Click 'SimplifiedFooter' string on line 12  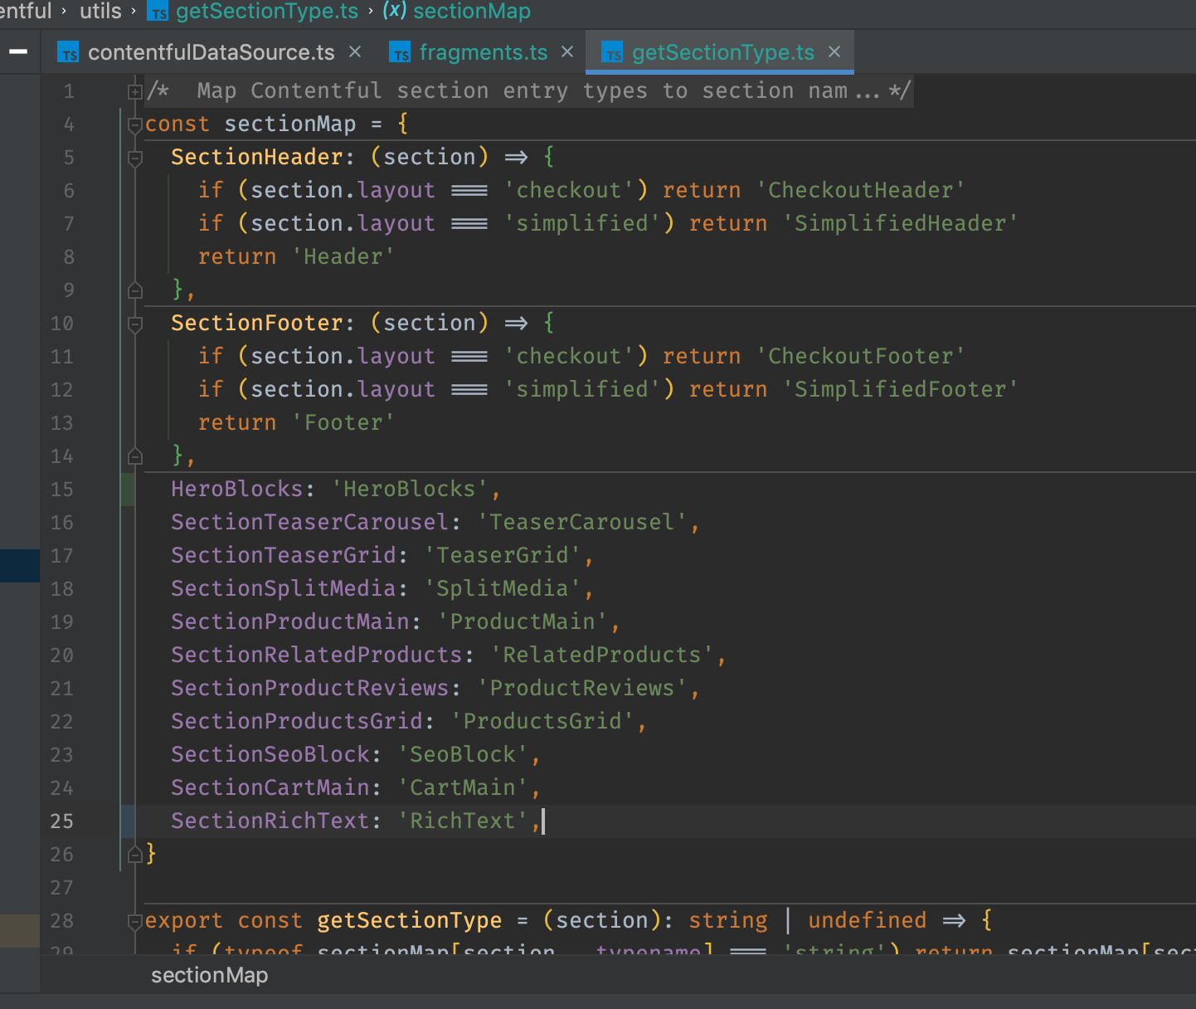[900, 389]
